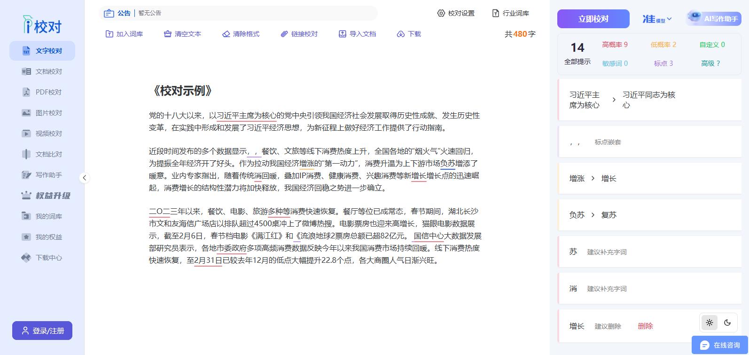The height and width of the screenshot is (355, 749).
Task: Open the 在线咨询 chat widget
Action: tap(720, 345)
